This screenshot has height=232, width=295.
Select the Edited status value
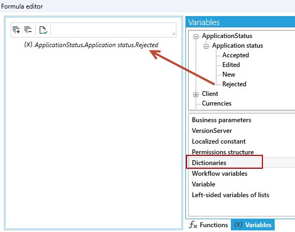[x=231, y=65]
